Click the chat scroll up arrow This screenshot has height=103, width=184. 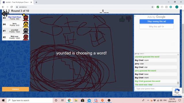click(x=178, y=55)
